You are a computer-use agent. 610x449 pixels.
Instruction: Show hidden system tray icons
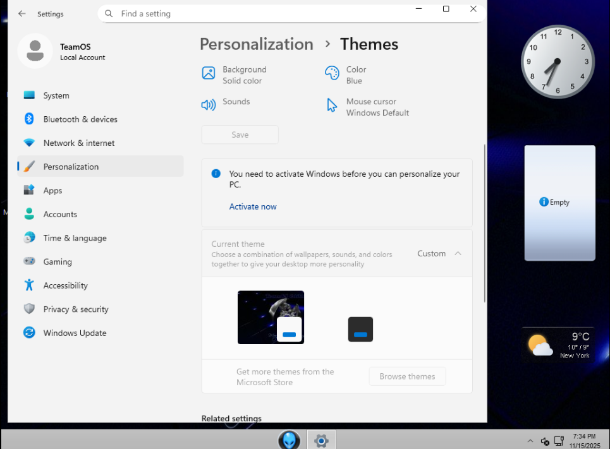[x=530, y=441]
